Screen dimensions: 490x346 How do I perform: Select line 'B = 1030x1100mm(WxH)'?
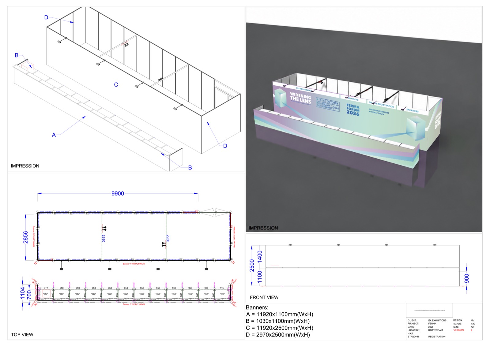278,321
